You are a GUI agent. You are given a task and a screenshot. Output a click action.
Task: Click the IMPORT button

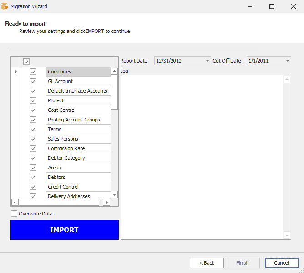pyautogui.click(x=65, y=230)
